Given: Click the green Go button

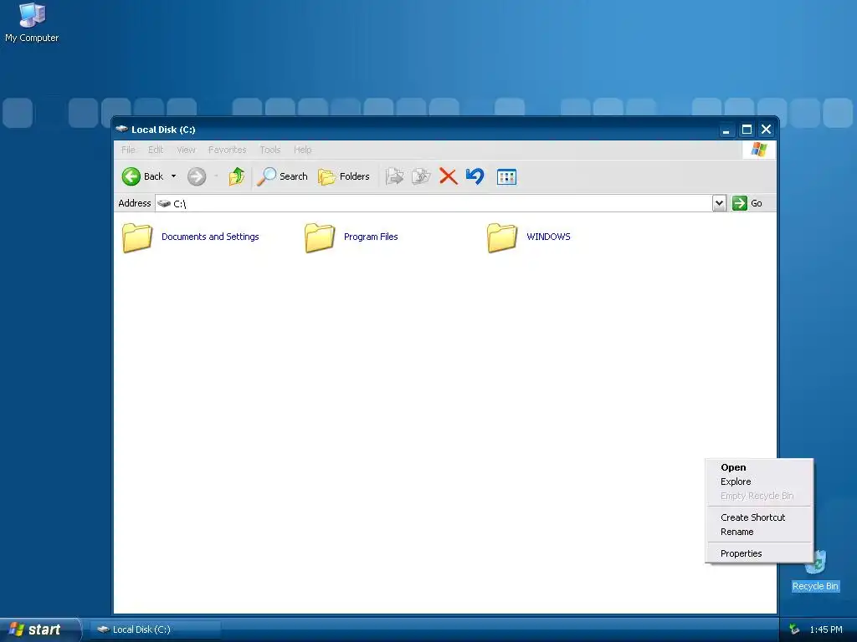Looking at the screenshot, I should 747,203.
